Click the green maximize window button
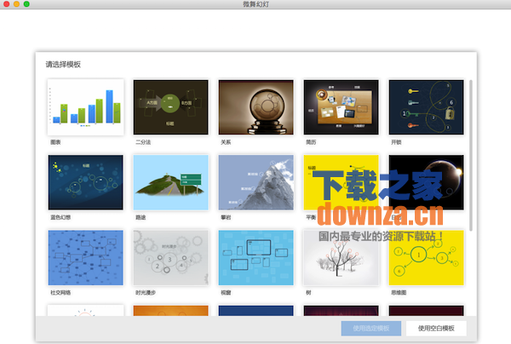Viewport: 511px width, 344px height. coord(27,5)
